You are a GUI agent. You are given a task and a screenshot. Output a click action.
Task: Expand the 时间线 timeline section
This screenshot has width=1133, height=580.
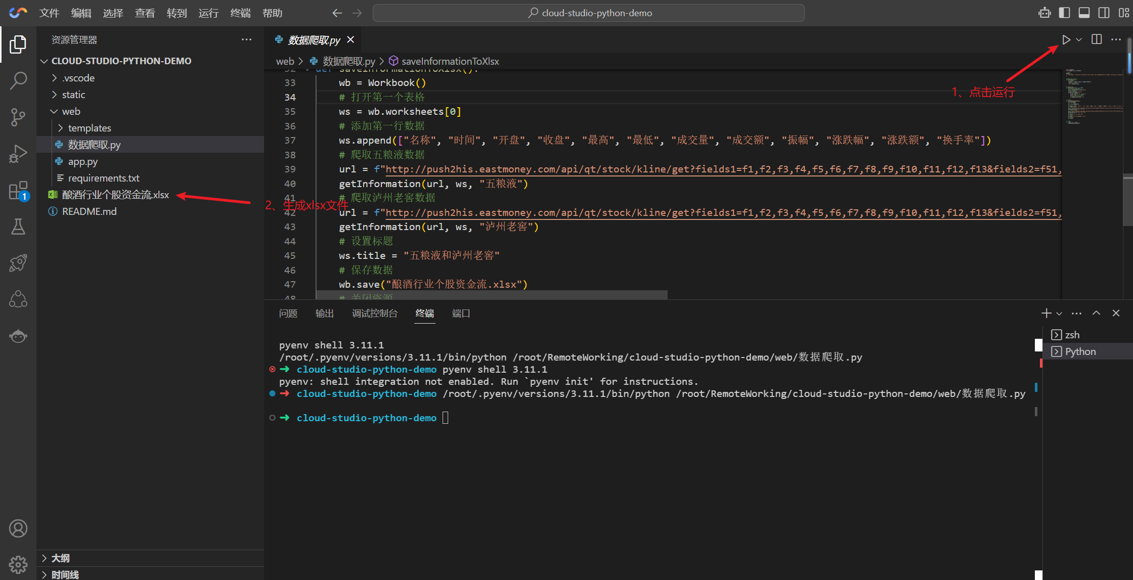pos(150,574)
